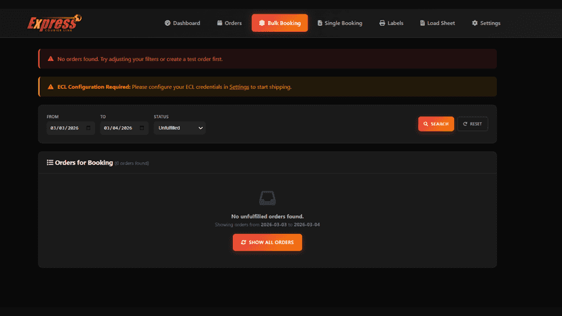Screen dimensions: 562x316
Task: Click the To date input field
Action: [x=124, y=128]
